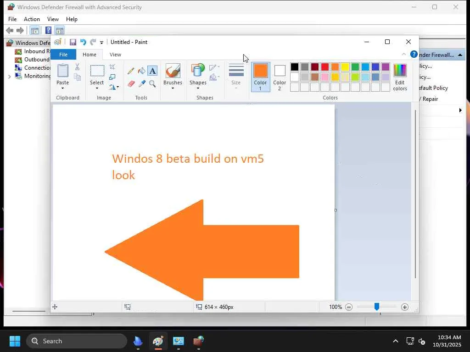The width and height of the screenshot is (470, 352).
Task: Click the zoom out minus button
Action: [349, 307]
